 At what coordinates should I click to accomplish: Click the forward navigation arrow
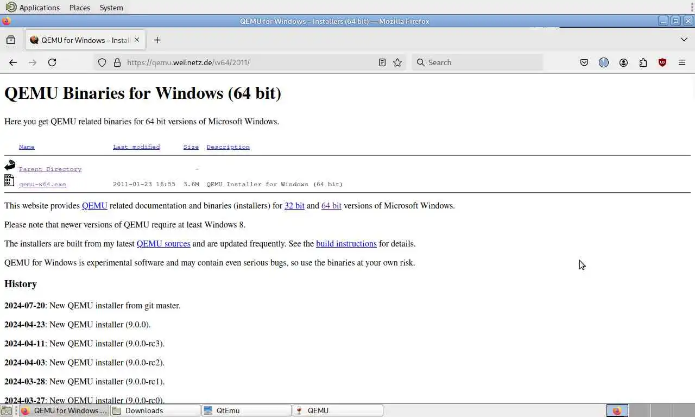(x=33, y=62)
